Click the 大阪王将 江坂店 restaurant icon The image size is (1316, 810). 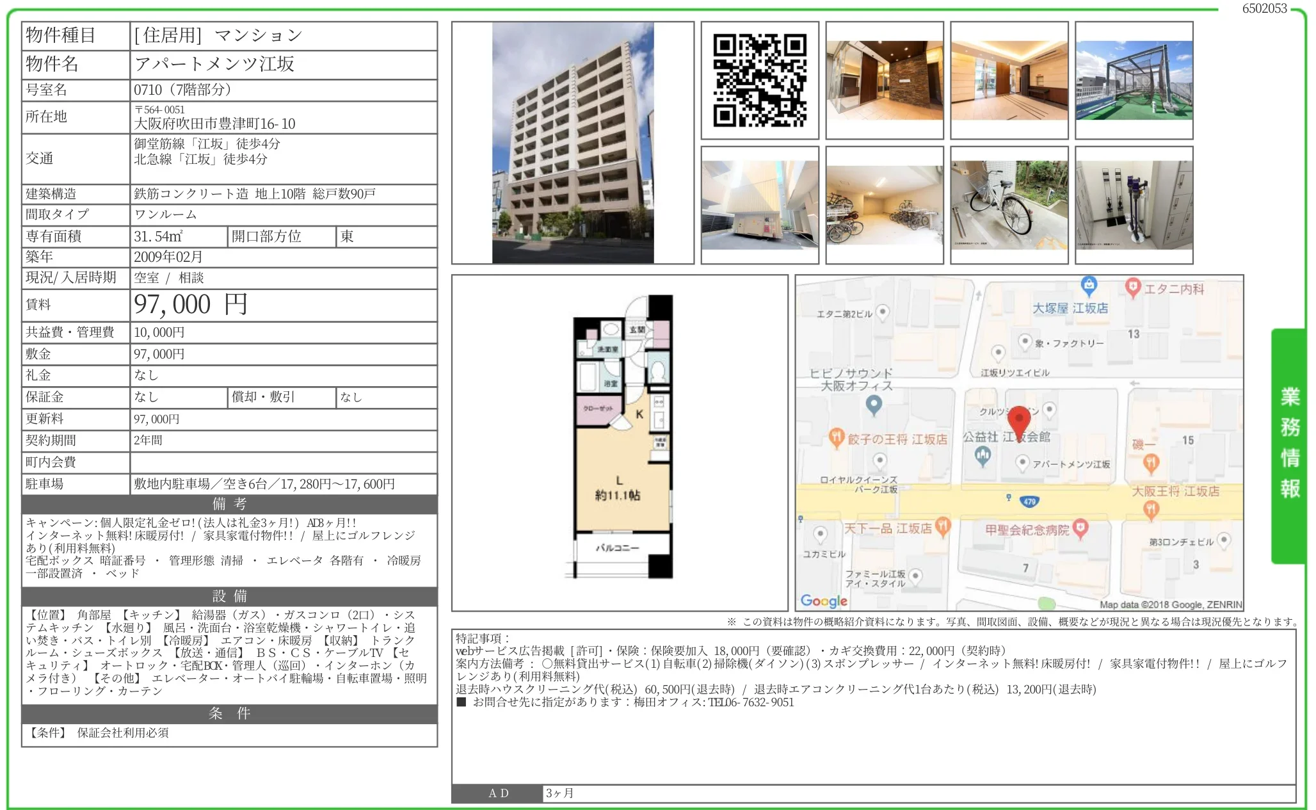[1151, 509]
